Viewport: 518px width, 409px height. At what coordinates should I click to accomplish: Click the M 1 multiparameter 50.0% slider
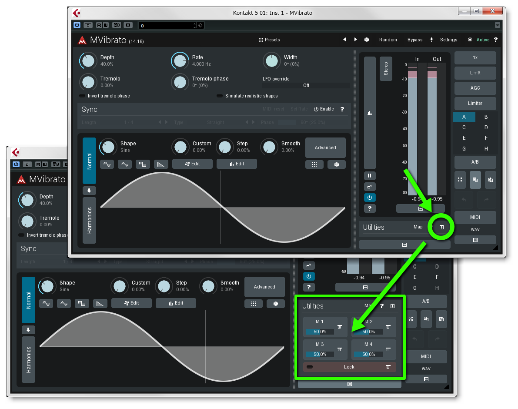[x=320, y=332]
